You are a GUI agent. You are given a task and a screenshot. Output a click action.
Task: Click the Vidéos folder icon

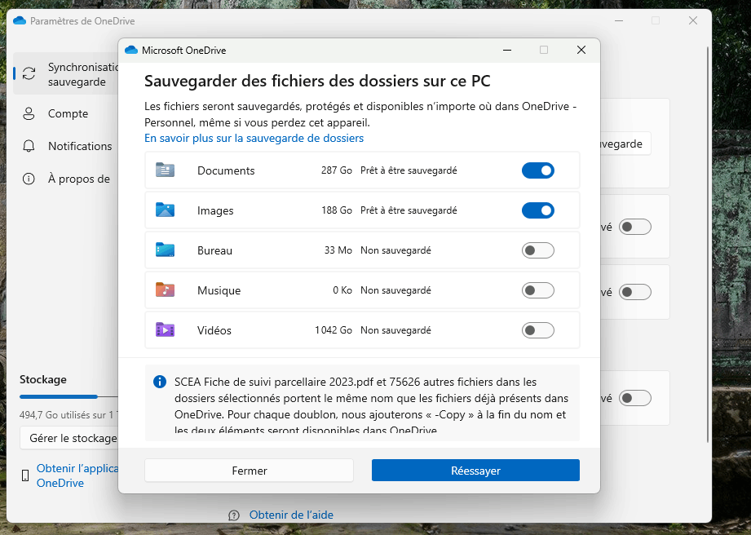[165, 329]
